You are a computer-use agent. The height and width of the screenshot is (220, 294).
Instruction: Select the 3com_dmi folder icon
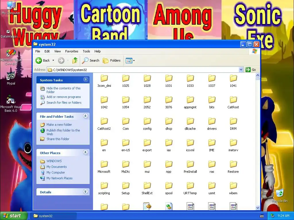(x=104, y=78)
